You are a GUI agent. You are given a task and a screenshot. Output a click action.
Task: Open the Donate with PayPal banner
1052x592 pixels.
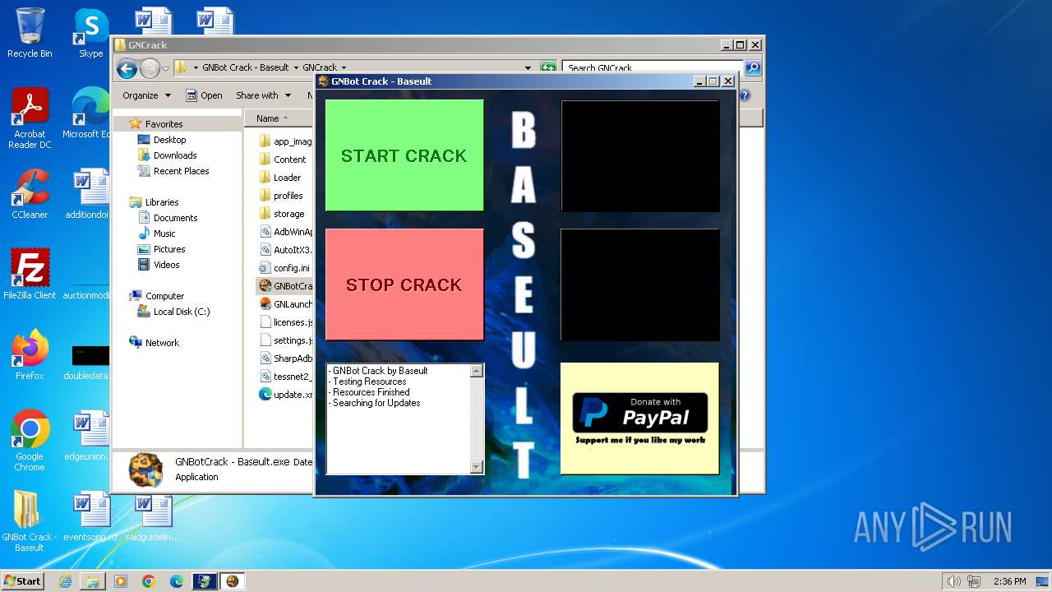639,419
